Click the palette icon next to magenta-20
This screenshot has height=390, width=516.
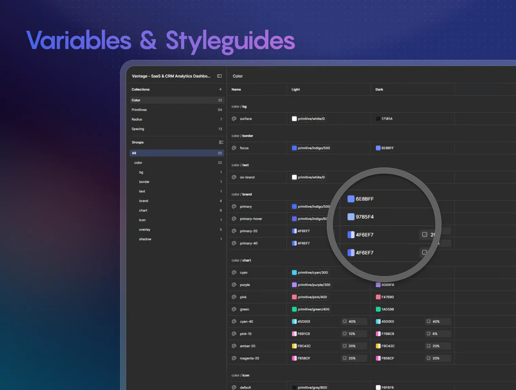(x=234, y=358)
